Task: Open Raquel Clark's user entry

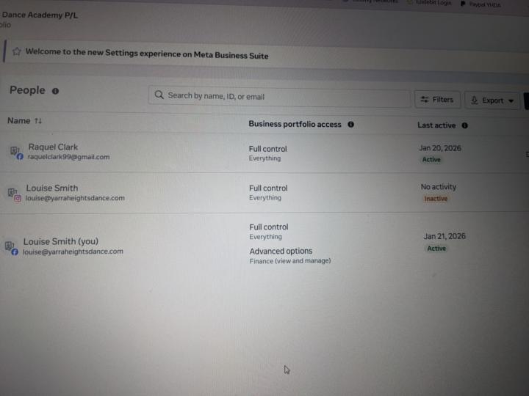Action: [53, 147]
